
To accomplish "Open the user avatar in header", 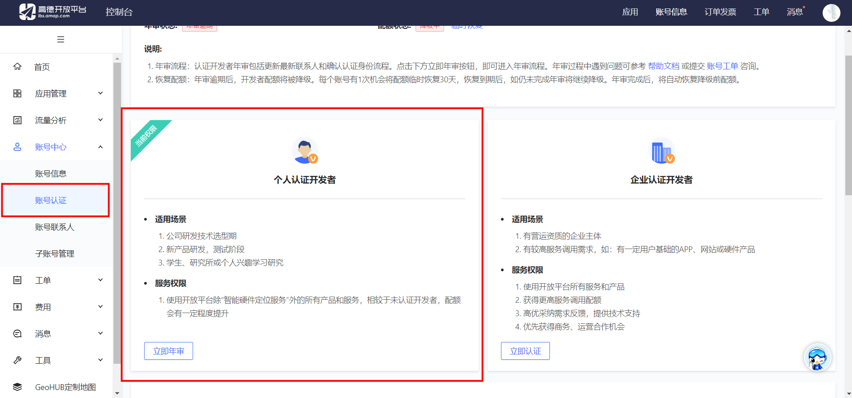I will coord(831,12).
